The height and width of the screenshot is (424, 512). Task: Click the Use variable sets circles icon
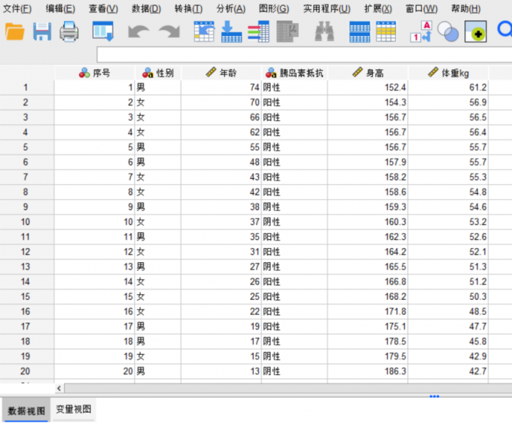pyautogui.click(x=448, y=32)
